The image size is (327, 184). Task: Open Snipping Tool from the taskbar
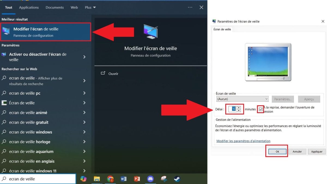[163, 179]
